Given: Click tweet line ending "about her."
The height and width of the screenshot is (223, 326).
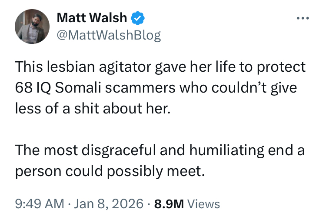Looking at the screenshot, I should click(91, 107).
